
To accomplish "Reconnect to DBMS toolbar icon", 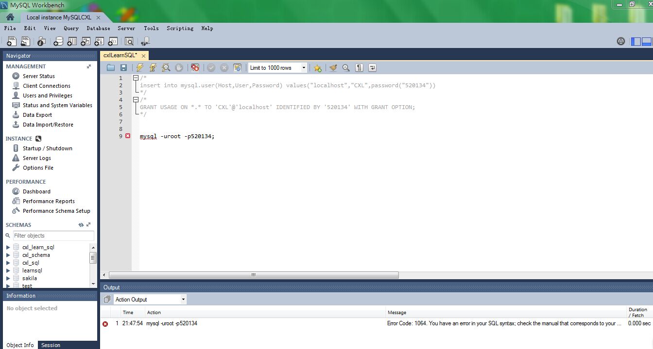I will (145, 41).
